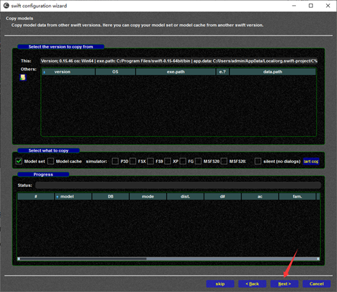Toggle silent (no dialogs) checkbox
The width and height of the screenshot is (337, 292).
(258, 161)
